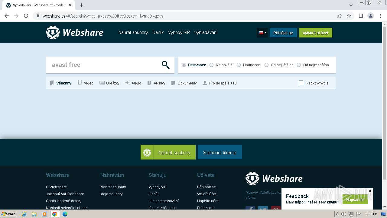Open a new browser tab
Image resolution: width=387 pixels, height=218 pixels.
click(82, 5)
